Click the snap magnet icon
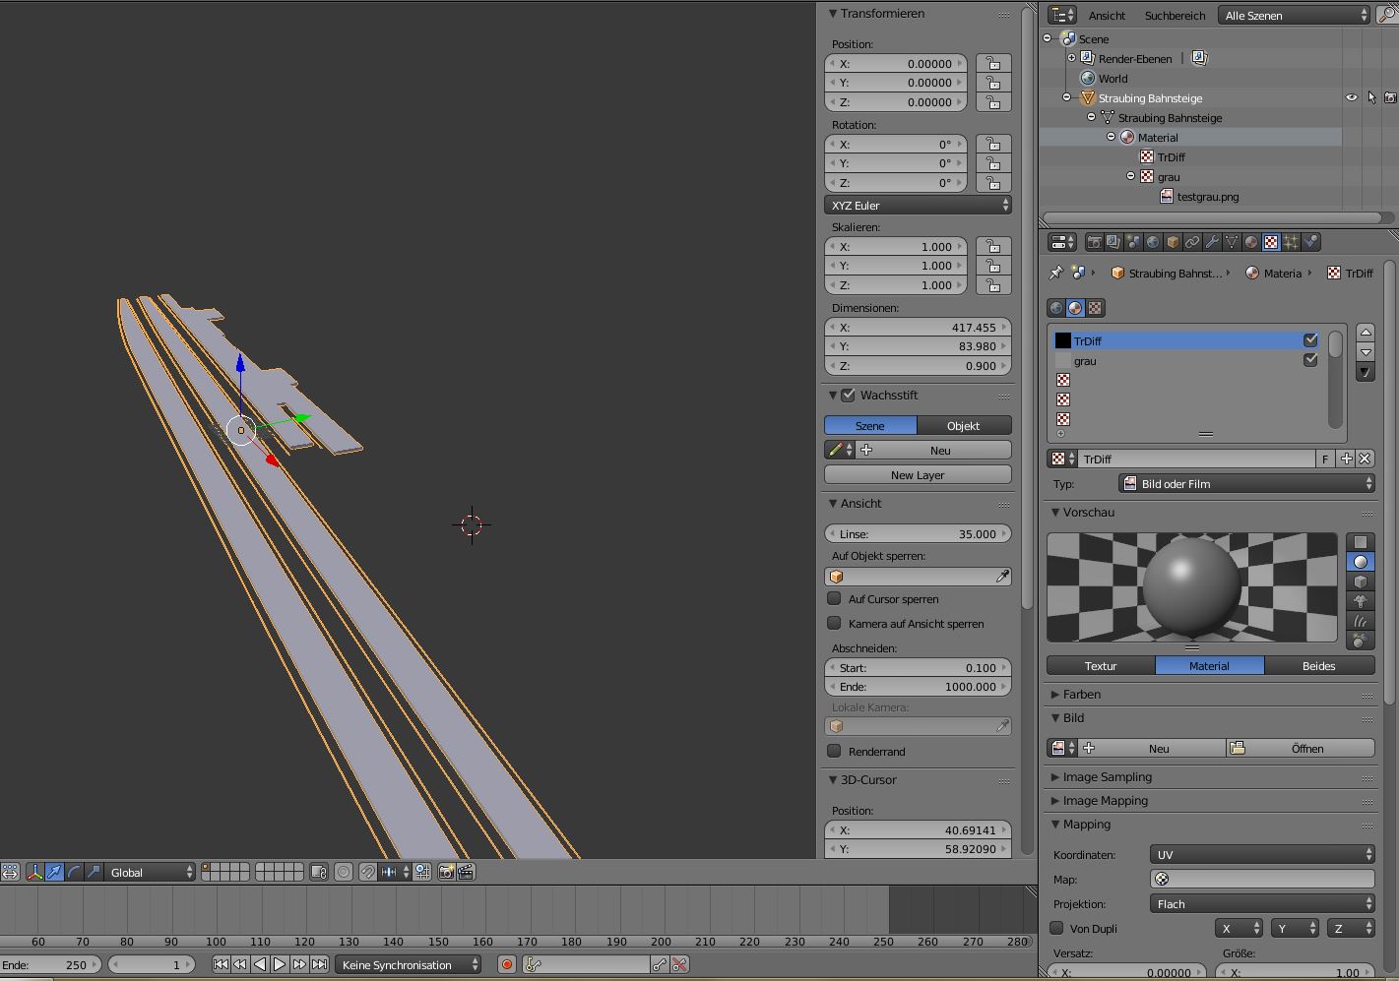Screen dimensions: 1399x981 tap(367, 872)
